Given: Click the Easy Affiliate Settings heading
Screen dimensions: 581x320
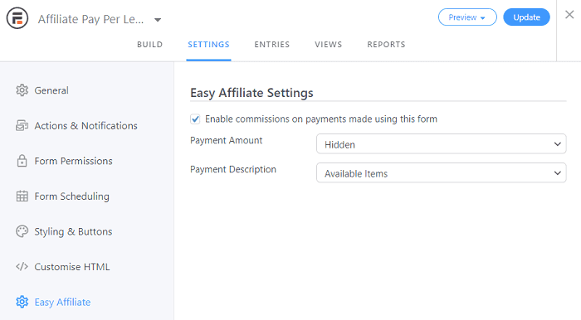Looking at the screenshot, I should (x=251, y=93).
